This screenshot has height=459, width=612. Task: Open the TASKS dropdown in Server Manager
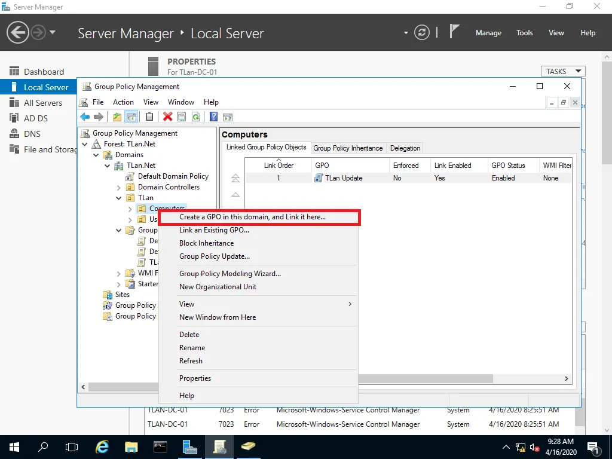tap(563, 72)
